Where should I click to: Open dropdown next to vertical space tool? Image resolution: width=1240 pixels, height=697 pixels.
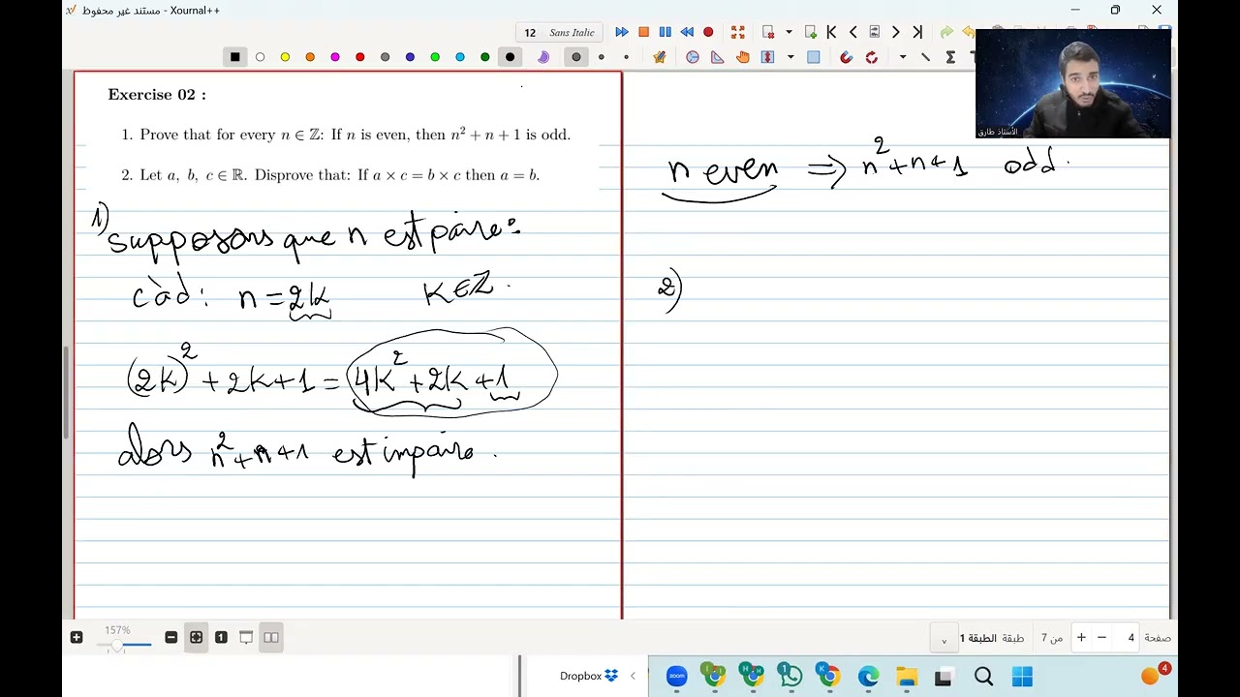[x=790, y=57]
